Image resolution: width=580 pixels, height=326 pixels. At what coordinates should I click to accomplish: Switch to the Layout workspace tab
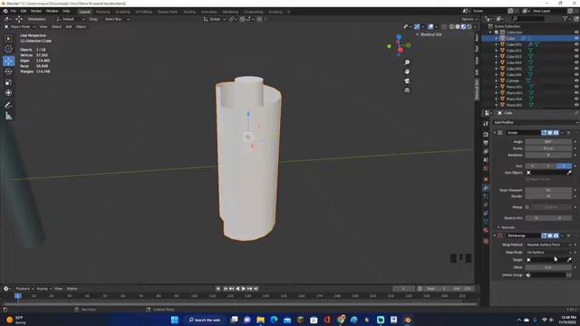coord(84,12)
